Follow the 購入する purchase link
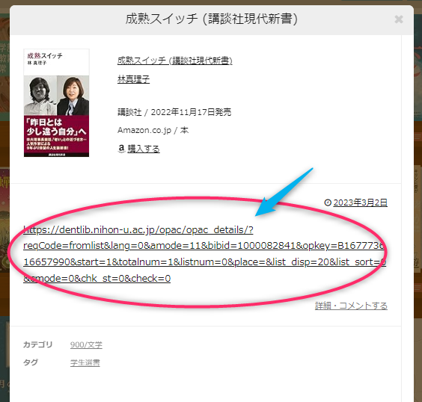 click(144, 149)
